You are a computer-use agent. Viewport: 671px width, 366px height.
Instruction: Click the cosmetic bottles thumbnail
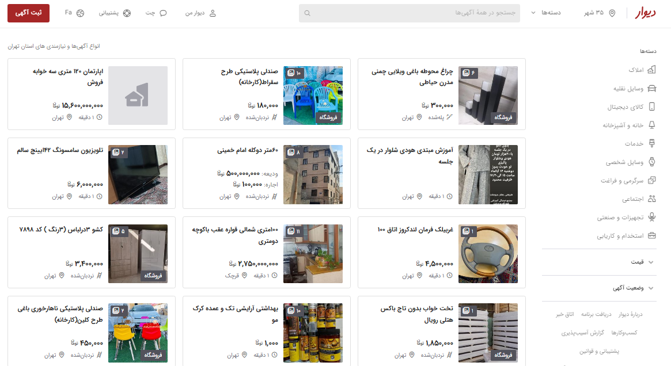(313, 333)
